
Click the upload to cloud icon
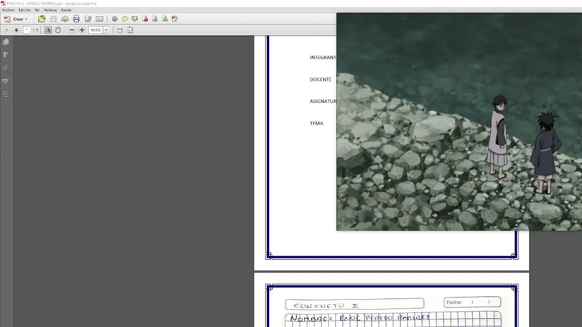coord(65,19)
